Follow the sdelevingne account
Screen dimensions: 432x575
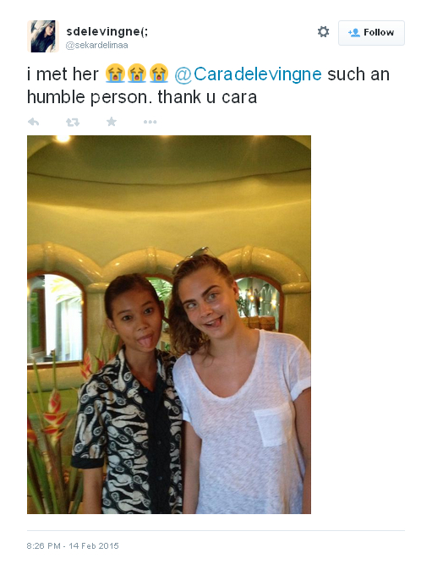point(371,33)
